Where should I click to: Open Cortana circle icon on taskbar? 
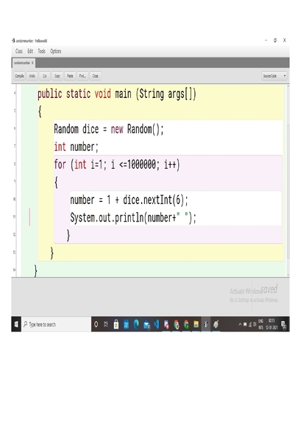(96, 324)
